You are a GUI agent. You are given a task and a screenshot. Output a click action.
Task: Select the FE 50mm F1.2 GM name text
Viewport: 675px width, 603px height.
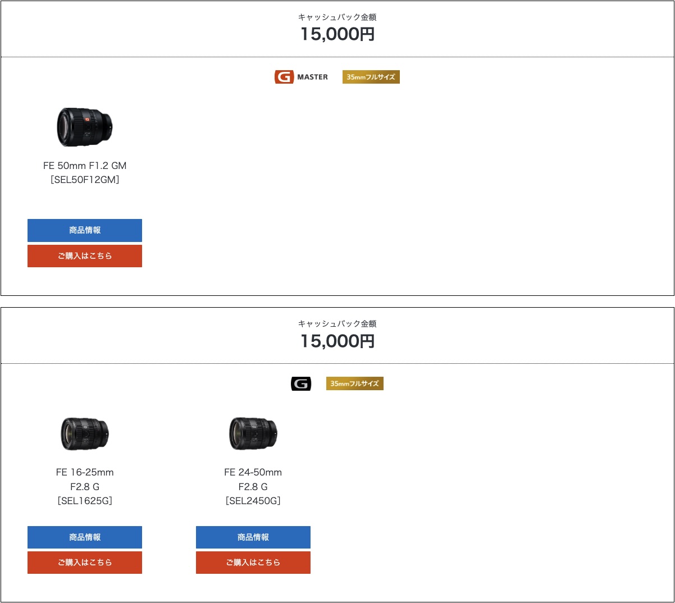(x=85, y=166)
